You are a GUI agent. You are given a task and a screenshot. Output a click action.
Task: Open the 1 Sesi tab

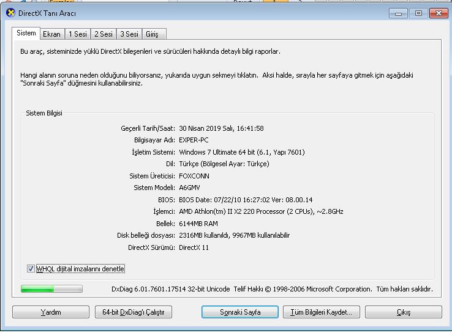78,34
